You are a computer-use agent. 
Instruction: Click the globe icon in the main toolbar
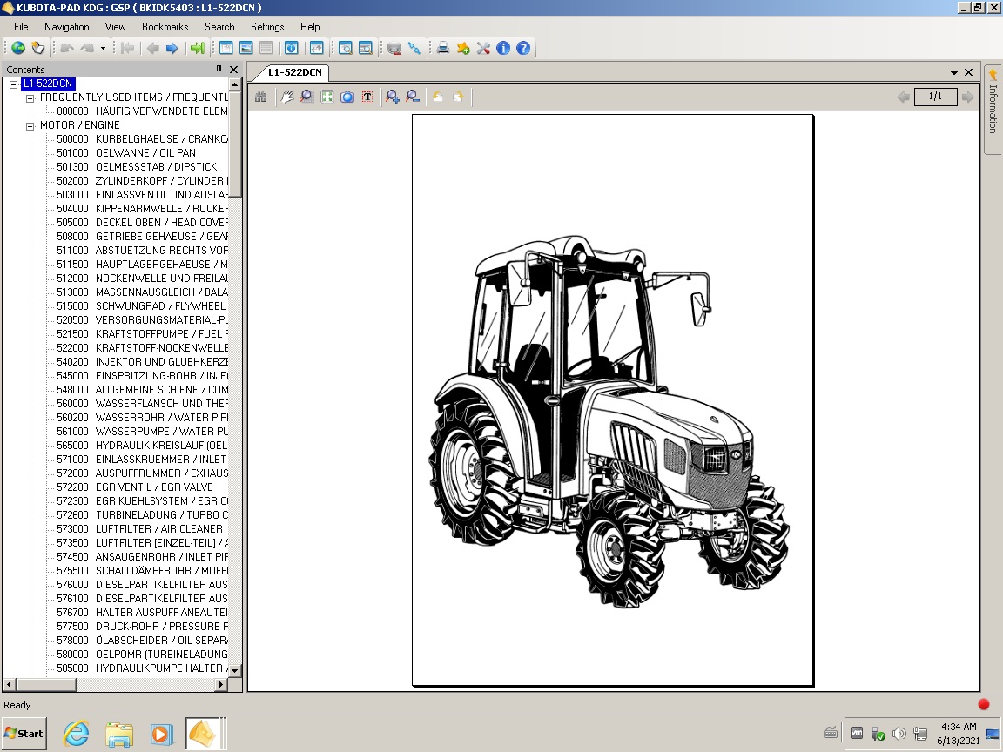18,48
